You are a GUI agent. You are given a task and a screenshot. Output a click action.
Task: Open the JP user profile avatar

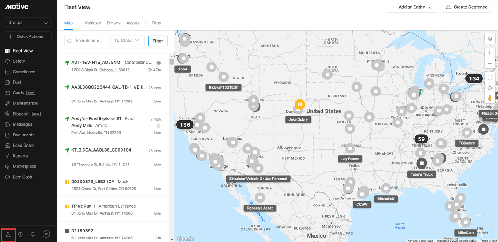tap(46, 234)
